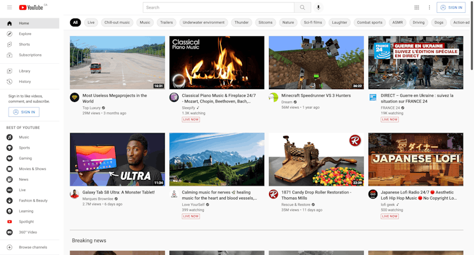Viewport: 474px width, 255px height.
Task: Select the Nature filter chip
Action: coord(288,22)
